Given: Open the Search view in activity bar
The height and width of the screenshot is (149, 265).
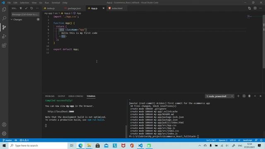Looking at the screenshot, I should [4, 18].
